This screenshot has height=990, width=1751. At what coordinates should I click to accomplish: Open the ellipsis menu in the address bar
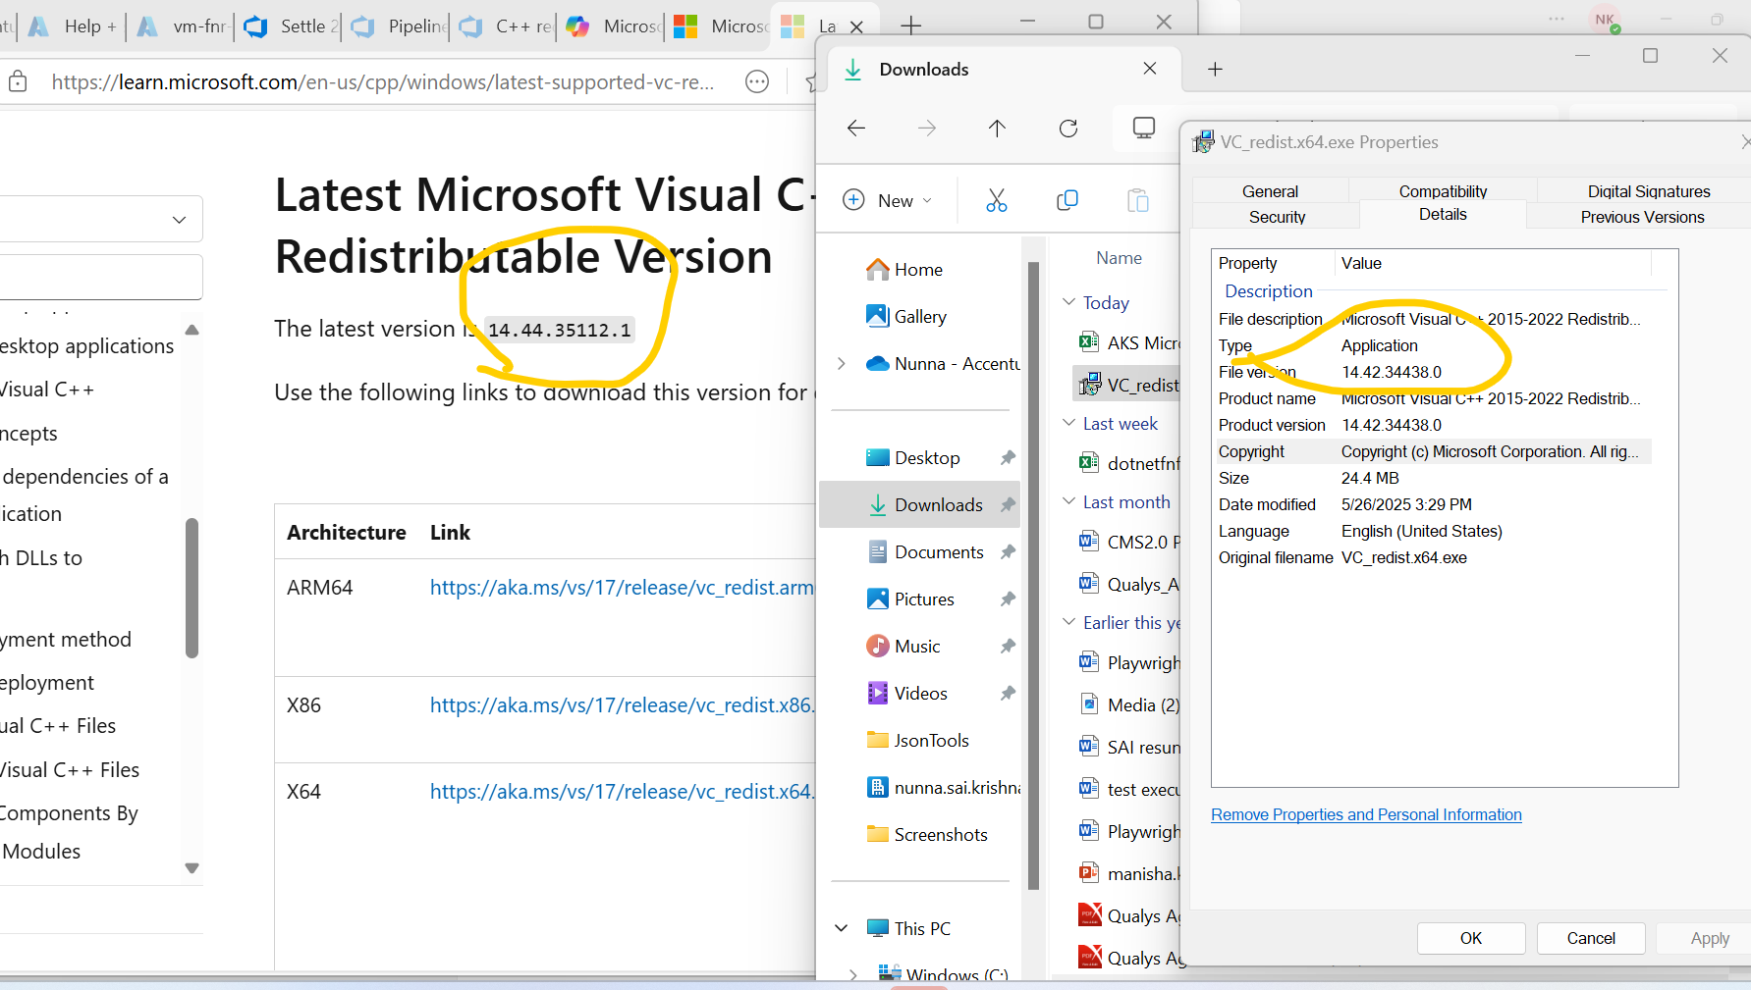[x=757, y=82]
